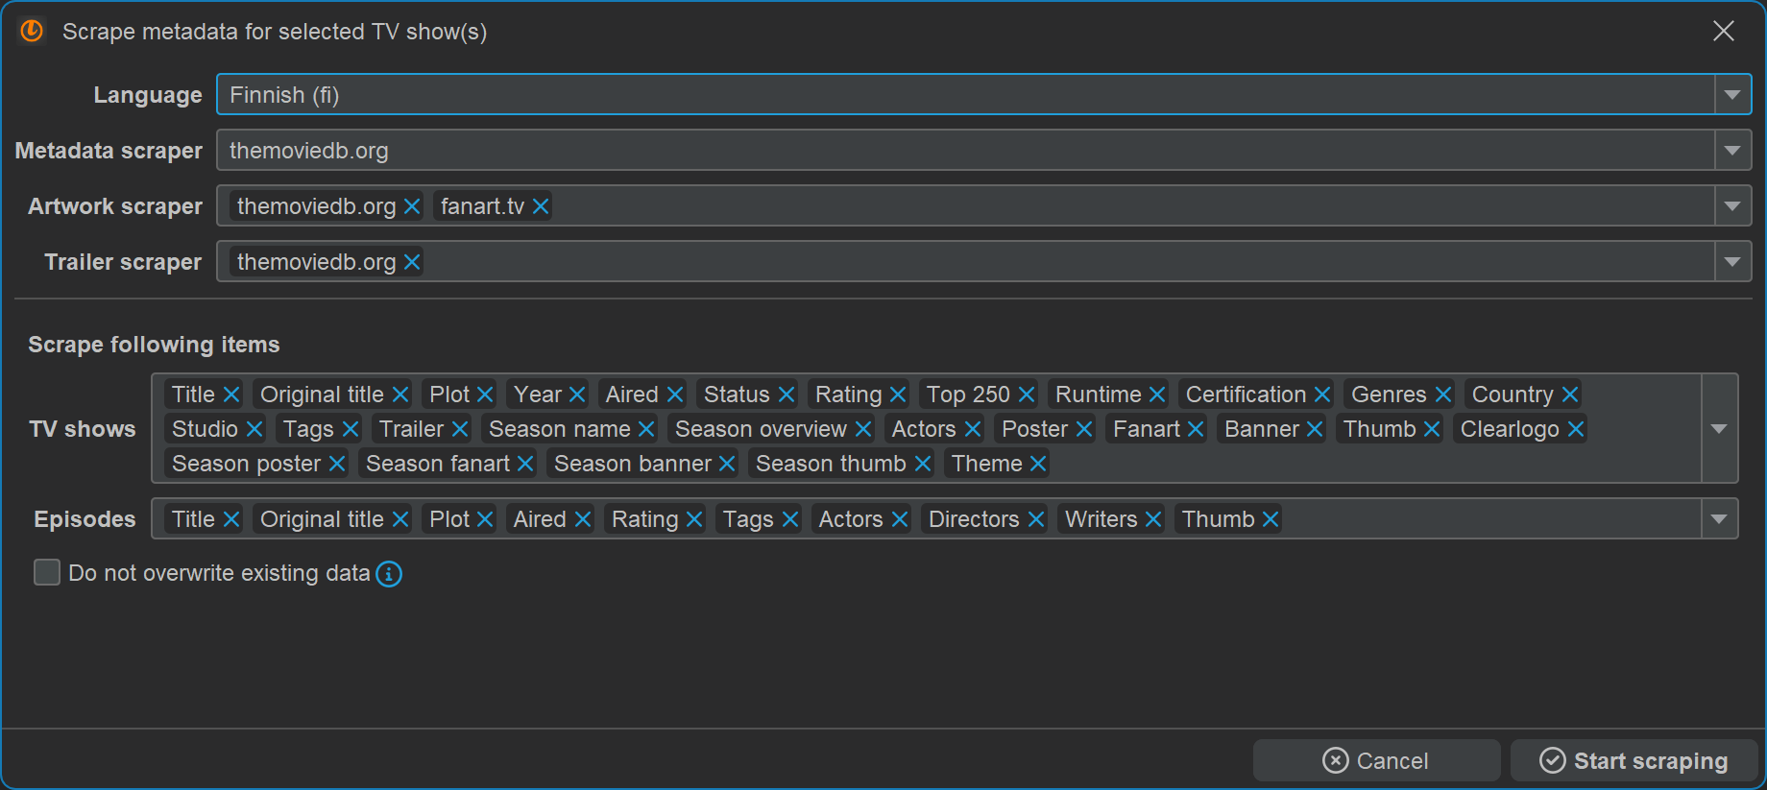
Task: Open the Episodes items dropdown
Action: click(x=1719, y=519)
